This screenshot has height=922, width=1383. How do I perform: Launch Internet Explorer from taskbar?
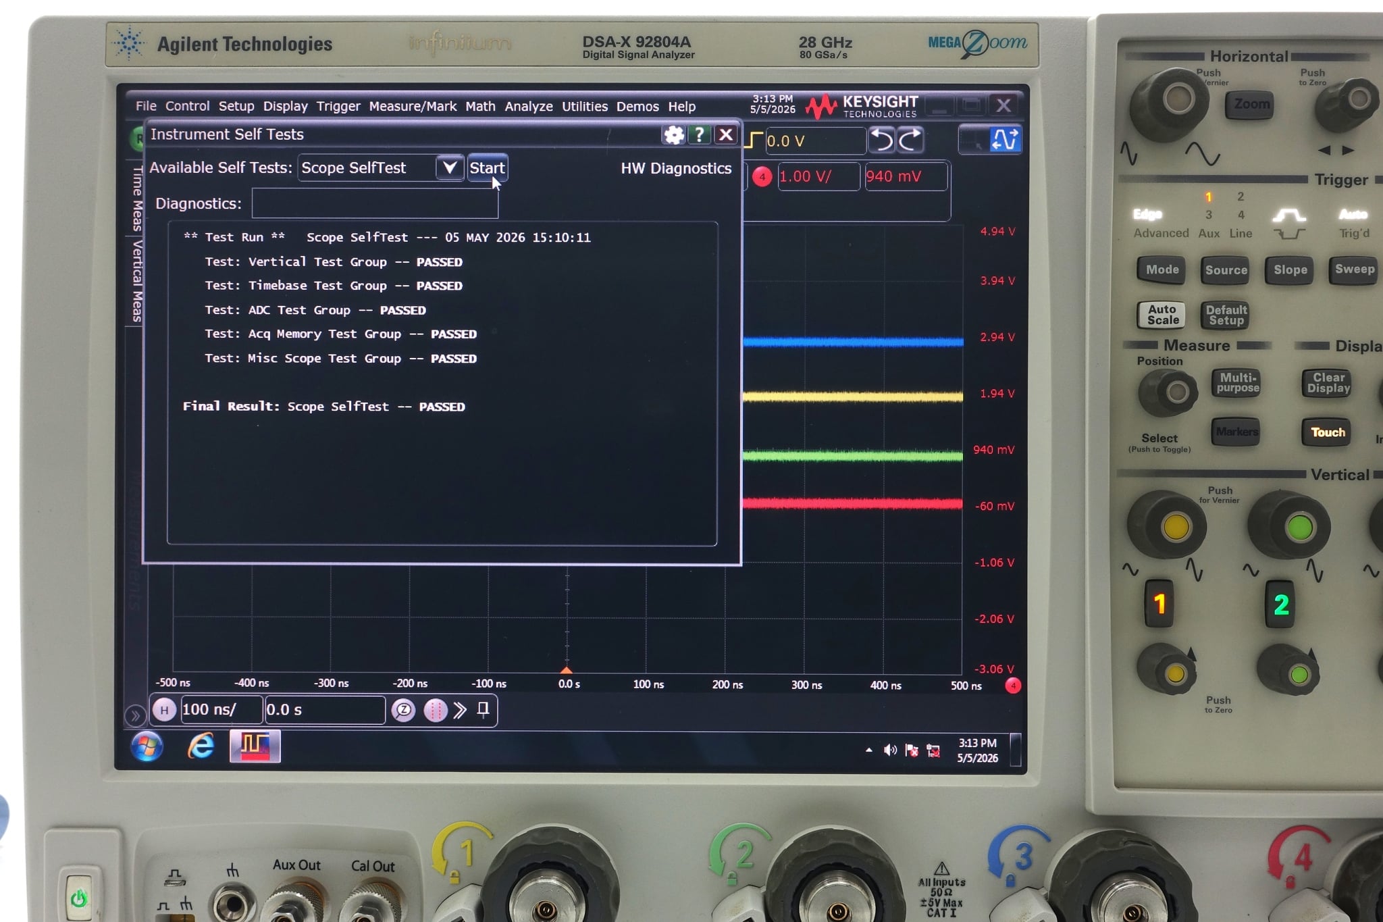click(201, 746)
